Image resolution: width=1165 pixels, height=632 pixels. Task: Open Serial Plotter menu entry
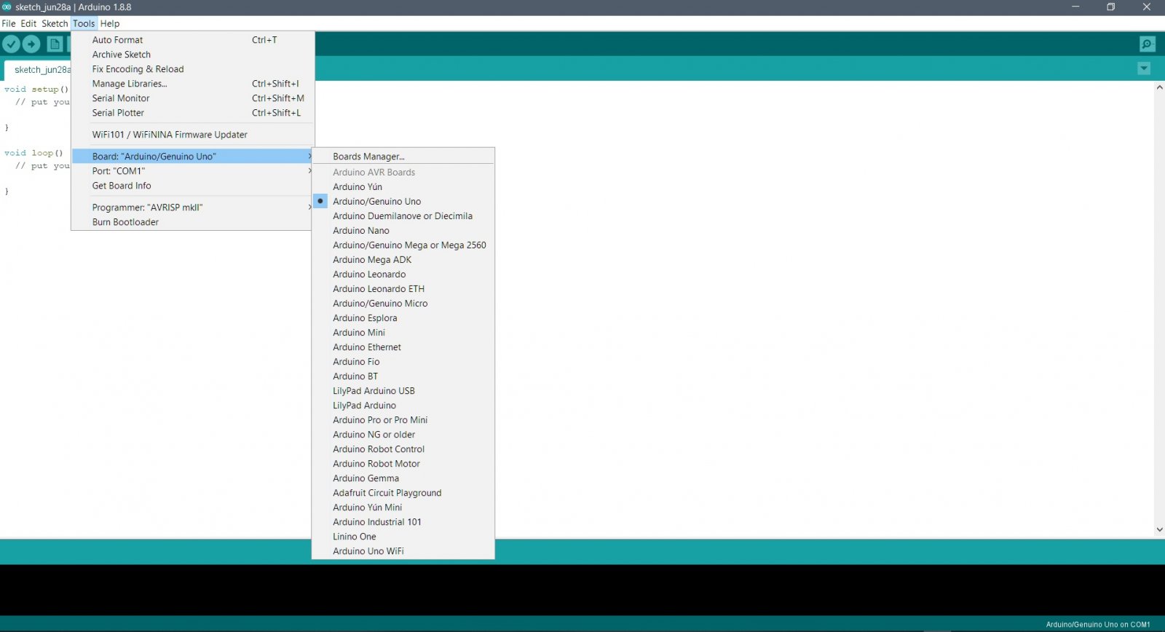pyautogui.click(x=192, y=113)
